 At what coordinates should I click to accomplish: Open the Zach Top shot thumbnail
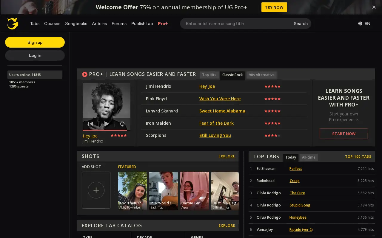164,191
